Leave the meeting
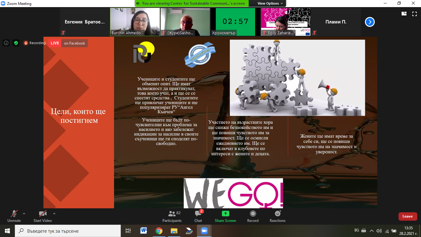421x237 pixels. 407,216
